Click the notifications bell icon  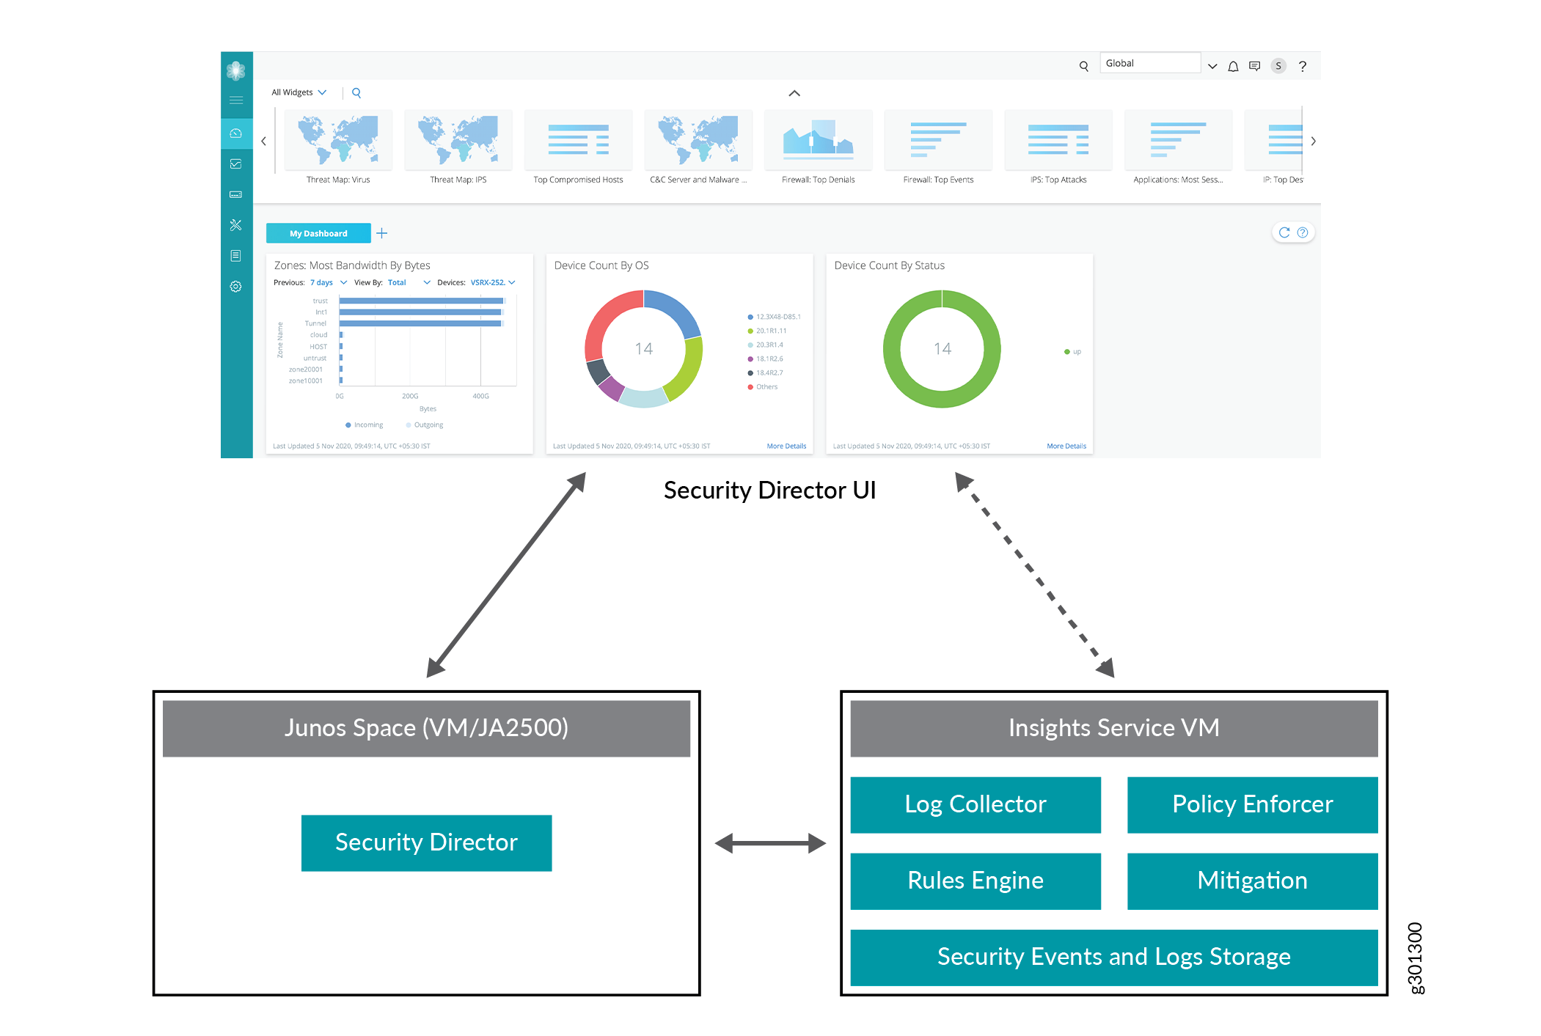pyautogui.click(x=1233, y=67)
